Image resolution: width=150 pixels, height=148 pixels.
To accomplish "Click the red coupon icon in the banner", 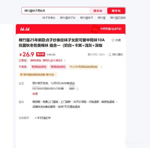I will 95,29.
